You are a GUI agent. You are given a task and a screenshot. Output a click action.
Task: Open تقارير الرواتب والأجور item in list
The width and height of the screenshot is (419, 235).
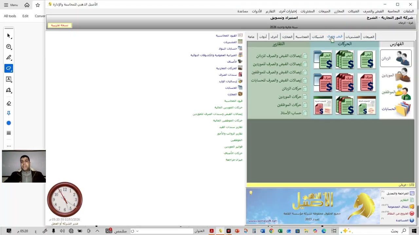[229, 133]
